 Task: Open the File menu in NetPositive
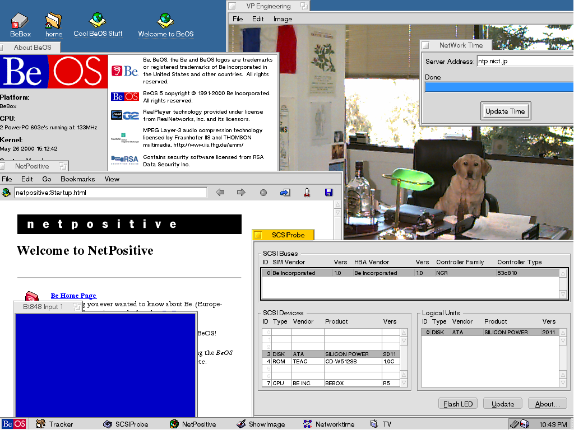(7, 179)
